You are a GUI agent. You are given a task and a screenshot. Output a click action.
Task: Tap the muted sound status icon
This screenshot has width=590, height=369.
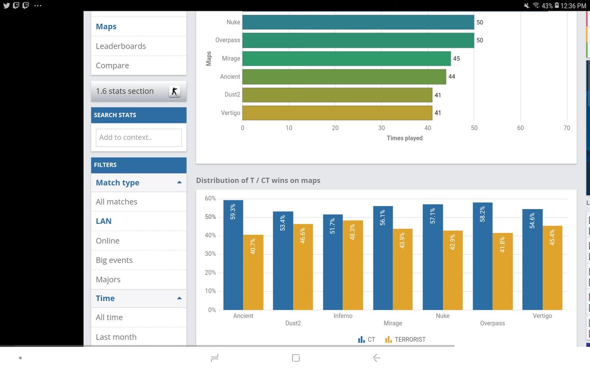(x=527, y=5)
